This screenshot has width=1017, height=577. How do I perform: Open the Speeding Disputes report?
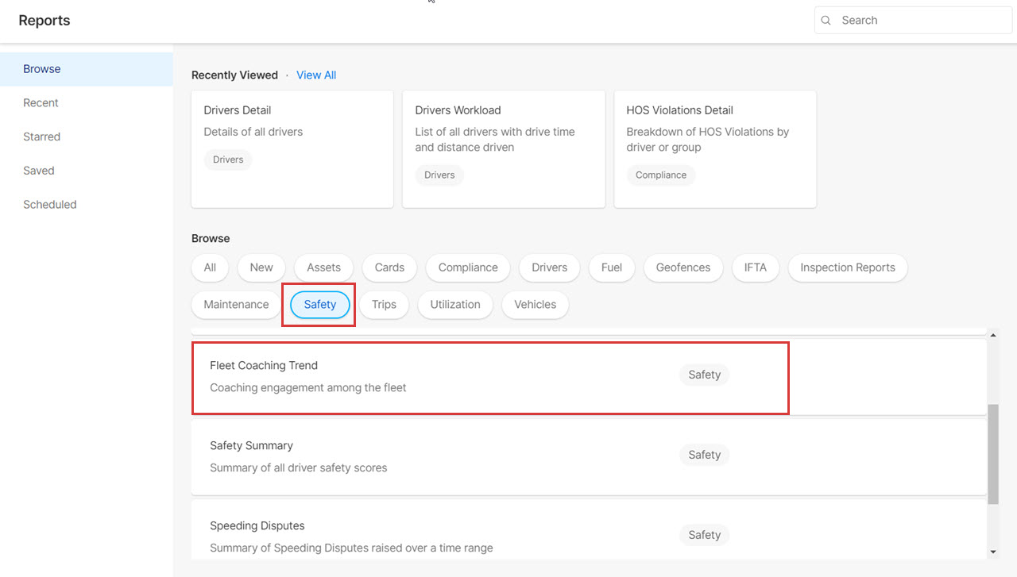point(589,529)
